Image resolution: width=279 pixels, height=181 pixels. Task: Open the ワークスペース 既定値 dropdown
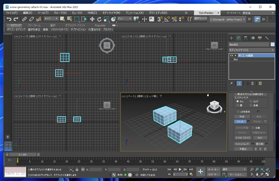[258, 13]
